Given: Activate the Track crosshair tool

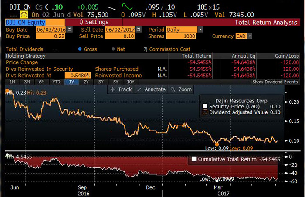Looking at the screenshot, I should 121,89.
